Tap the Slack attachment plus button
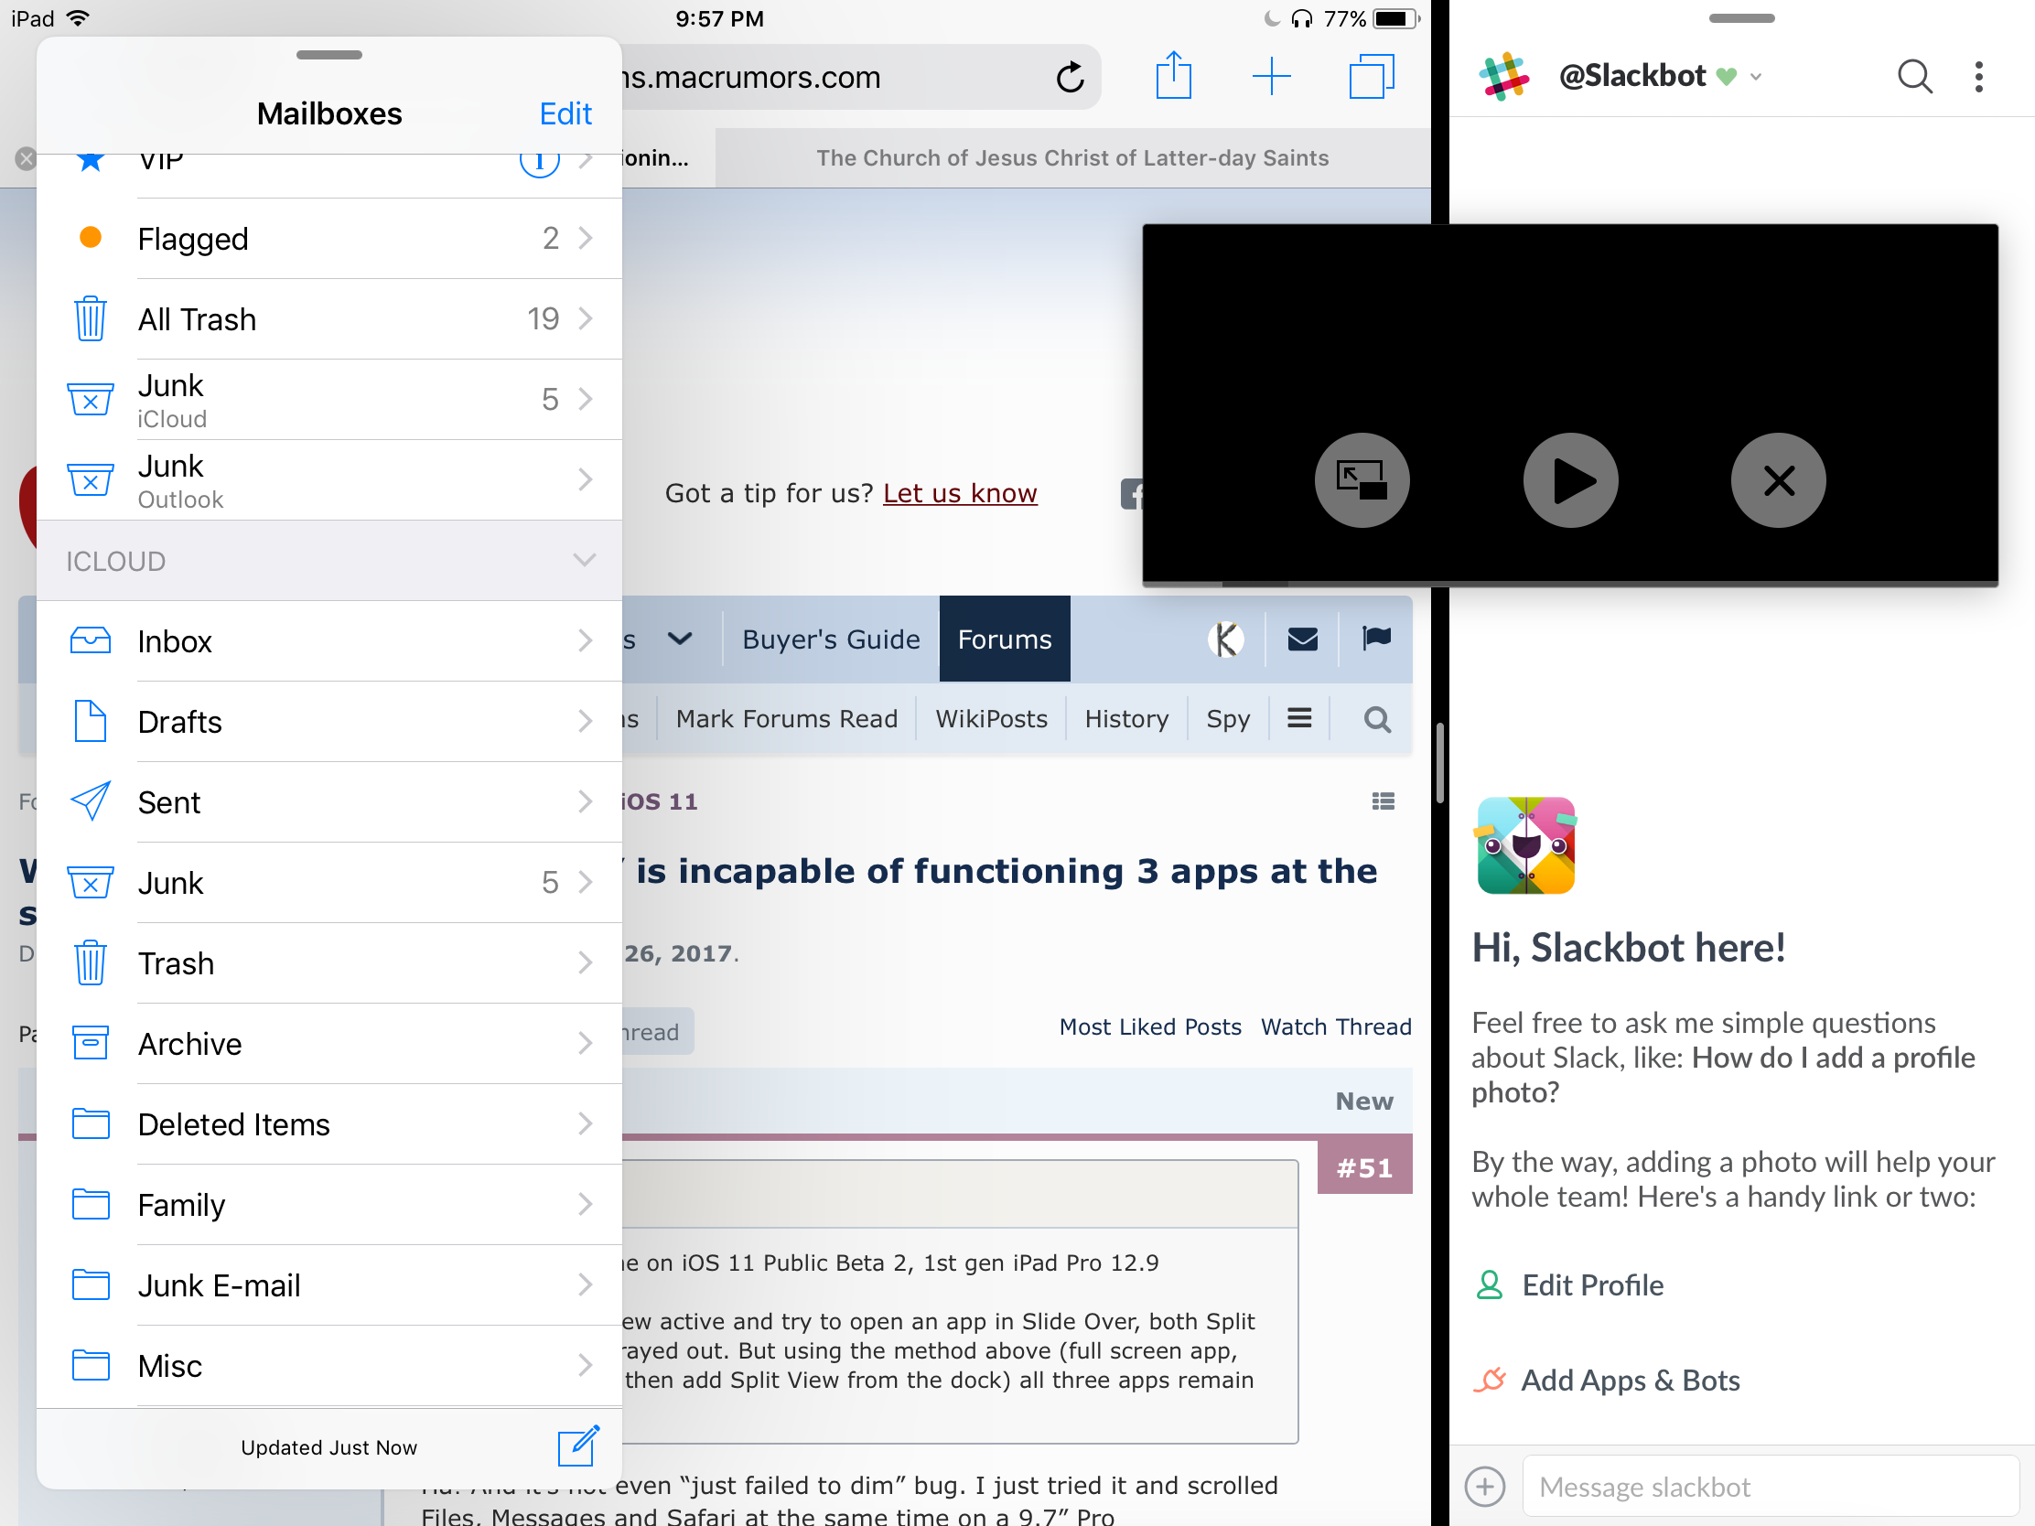Viewport: 2035px width, 1526px height. point(1485,1486)
